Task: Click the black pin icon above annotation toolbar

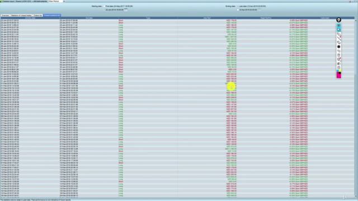Action: point(338,20)
